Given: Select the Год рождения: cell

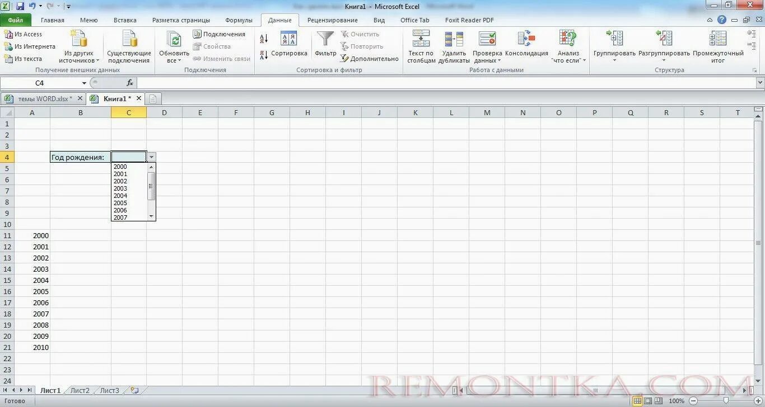Looking at the screenshot, I should 81,157.
